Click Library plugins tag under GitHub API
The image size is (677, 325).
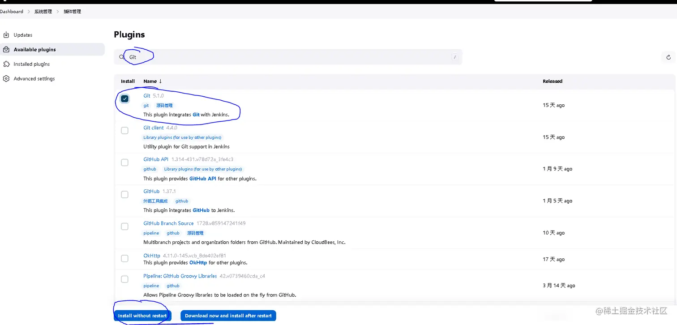pos(203,169)
